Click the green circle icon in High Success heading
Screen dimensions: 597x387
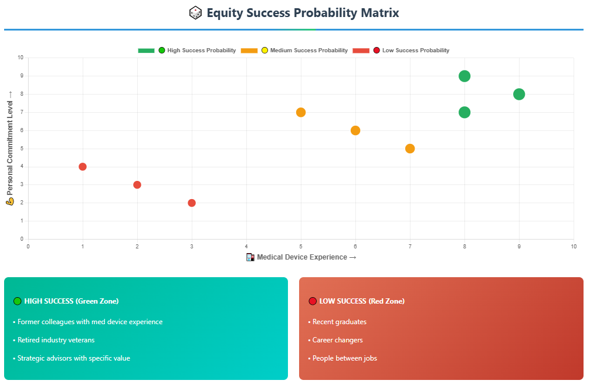click(x=17, y=301)
